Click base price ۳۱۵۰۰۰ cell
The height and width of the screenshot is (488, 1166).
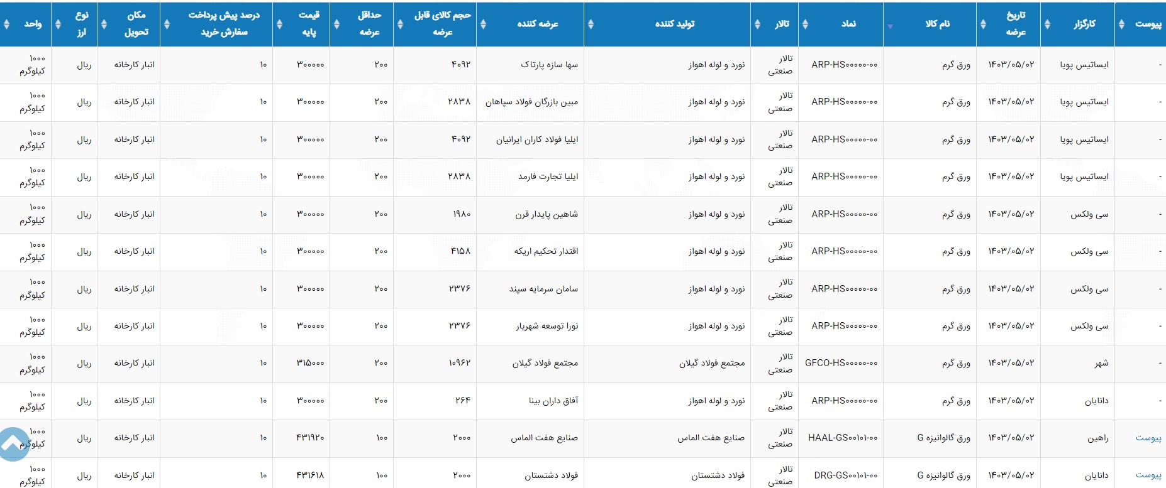[311, 363]
